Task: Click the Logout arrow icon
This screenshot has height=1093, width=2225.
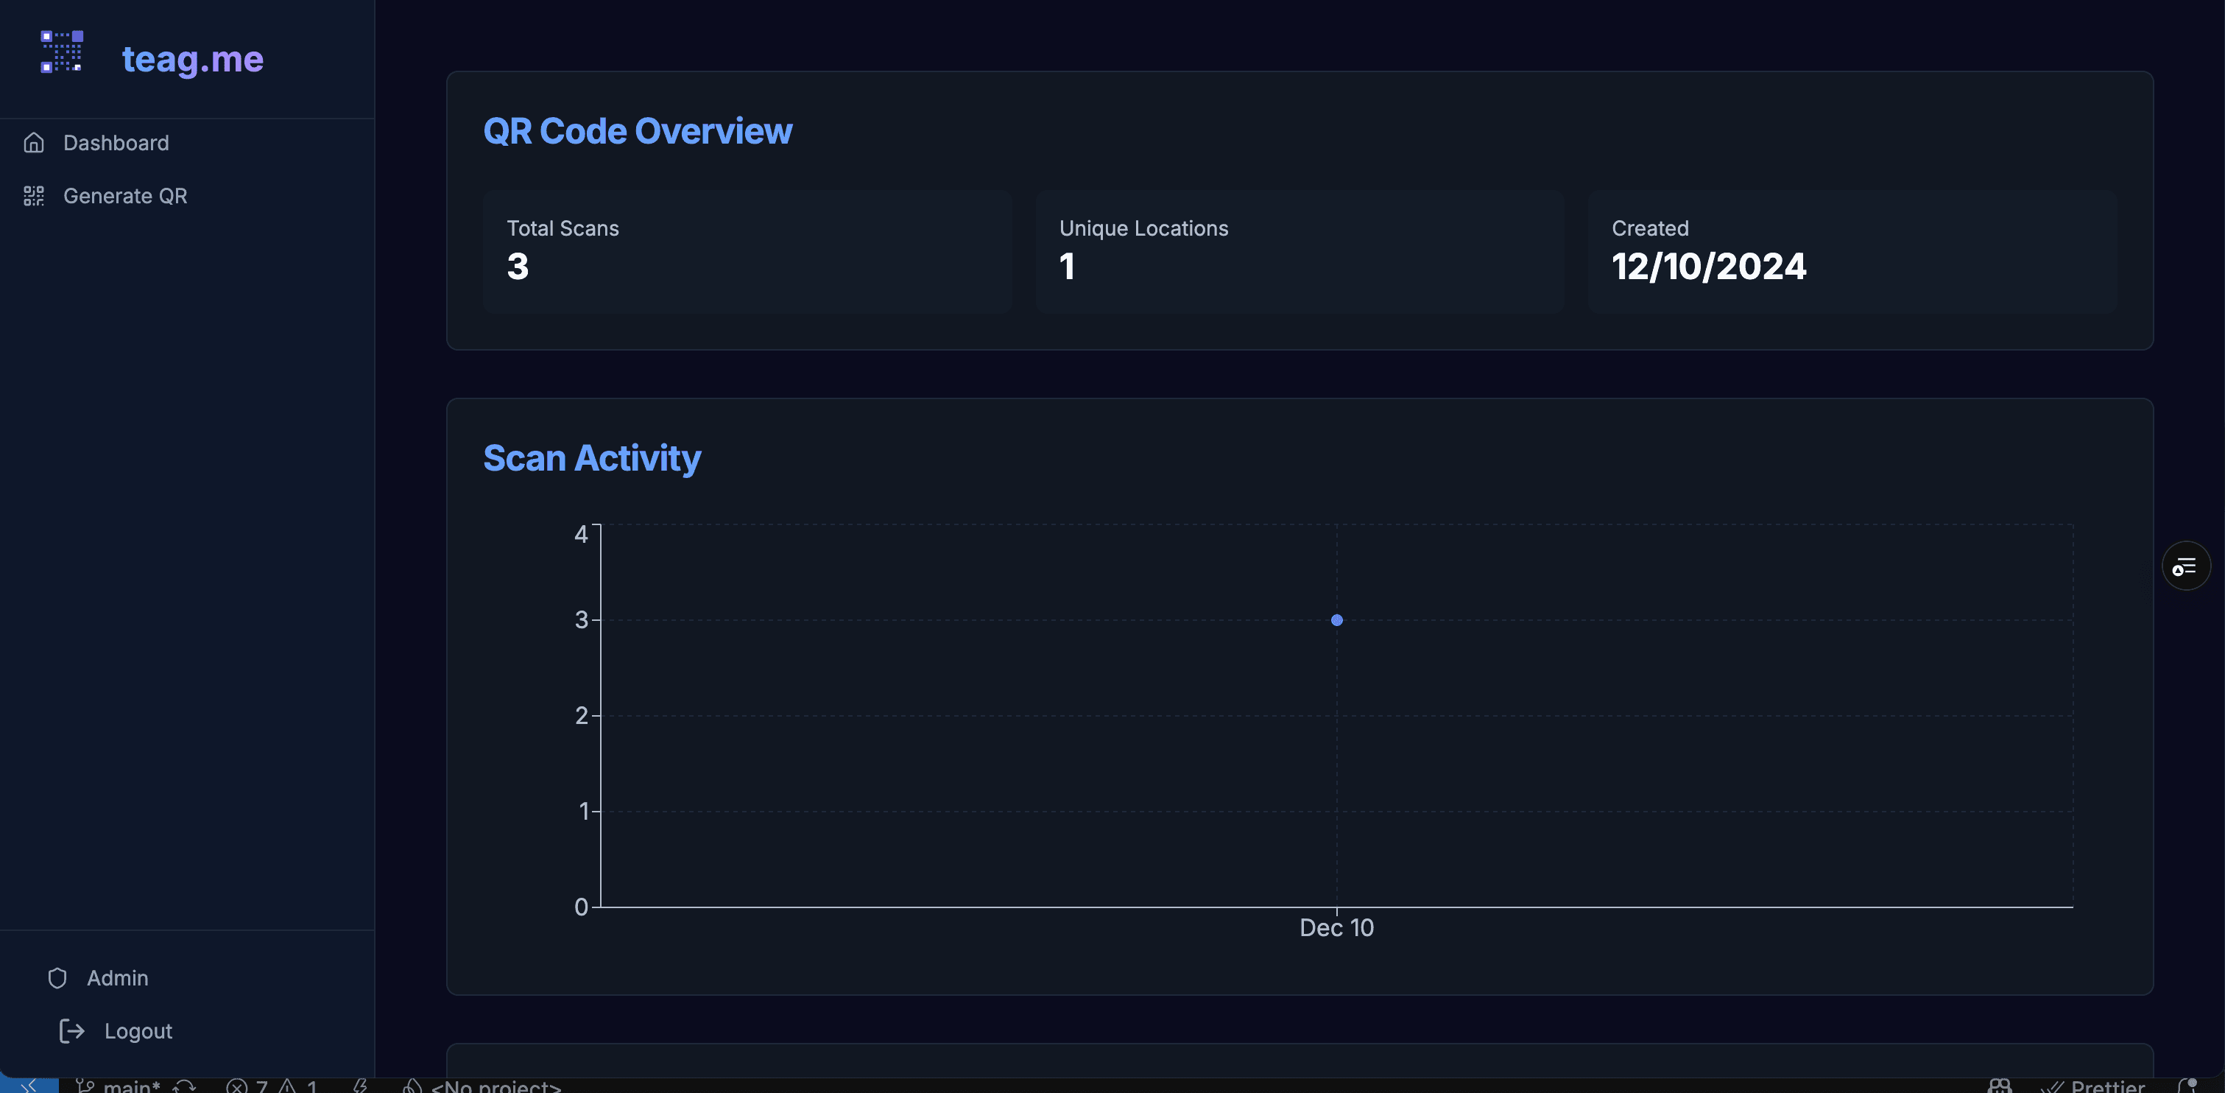Action: [71, 1031]
